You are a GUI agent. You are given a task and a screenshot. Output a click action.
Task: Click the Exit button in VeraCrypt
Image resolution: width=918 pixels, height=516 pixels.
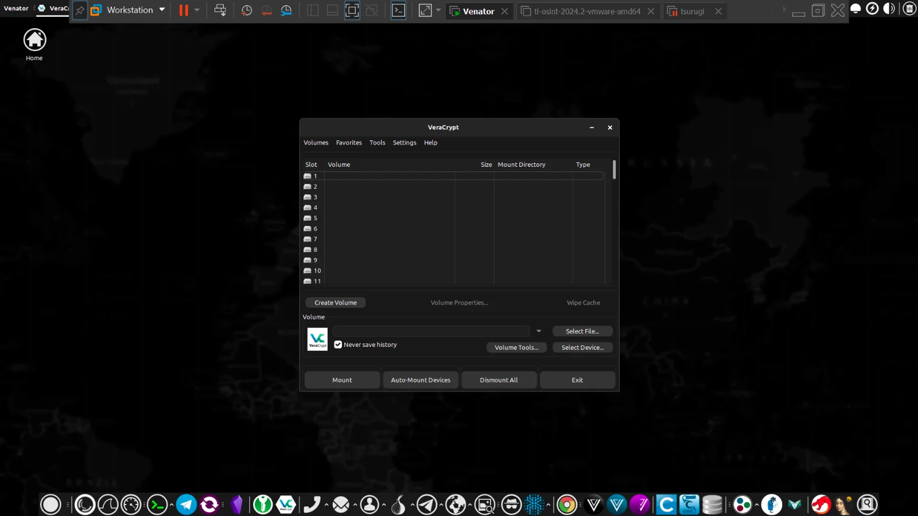point(577,380)
